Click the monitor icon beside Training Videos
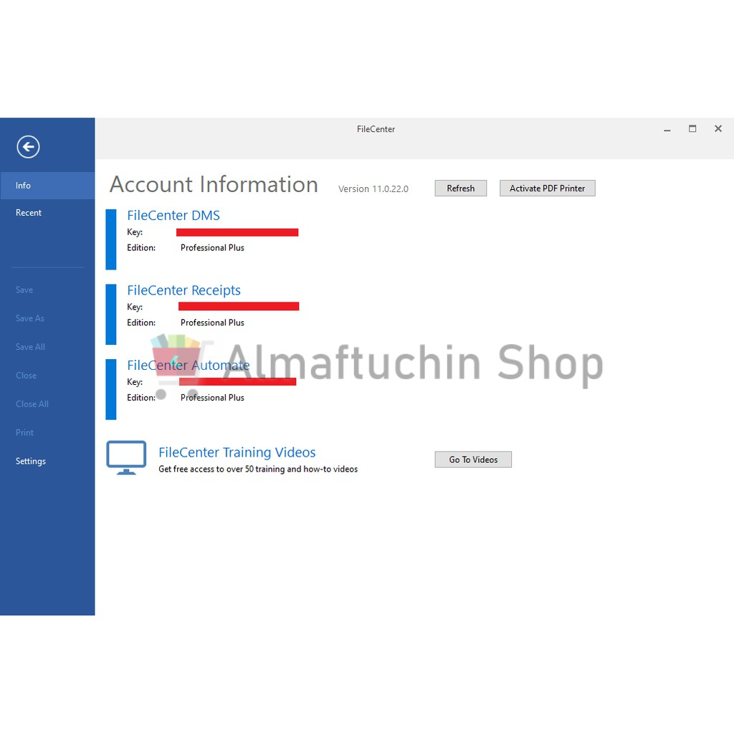The image size is (734, 734). [126, 457]
